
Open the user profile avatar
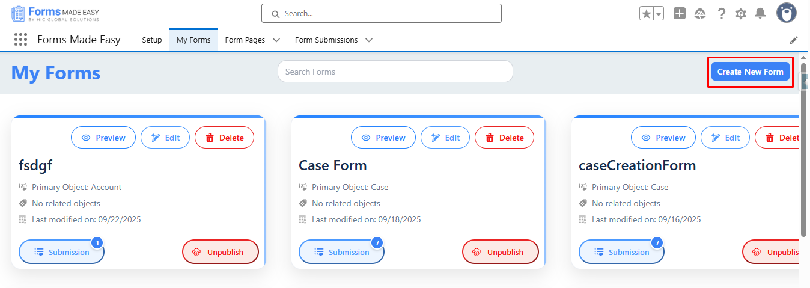[786, 13]
